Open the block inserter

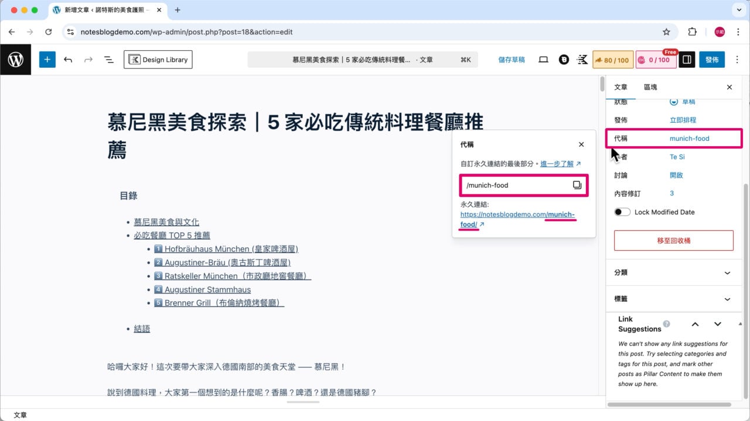point(47,59)
